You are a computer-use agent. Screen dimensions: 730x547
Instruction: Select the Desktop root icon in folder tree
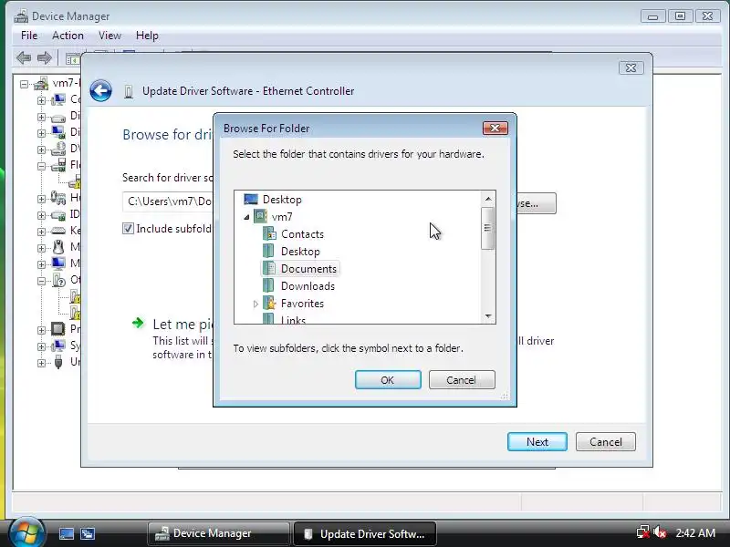click(250, 200)
